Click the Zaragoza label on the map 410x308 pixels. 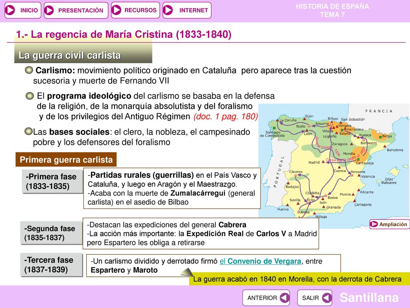click(340, 144)
